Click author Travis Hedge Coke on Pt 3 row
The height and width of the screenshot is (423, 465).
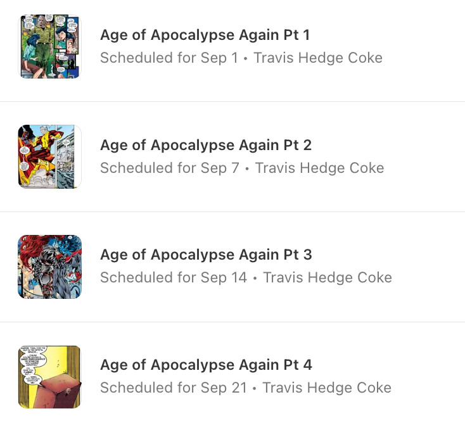(328, 277)
